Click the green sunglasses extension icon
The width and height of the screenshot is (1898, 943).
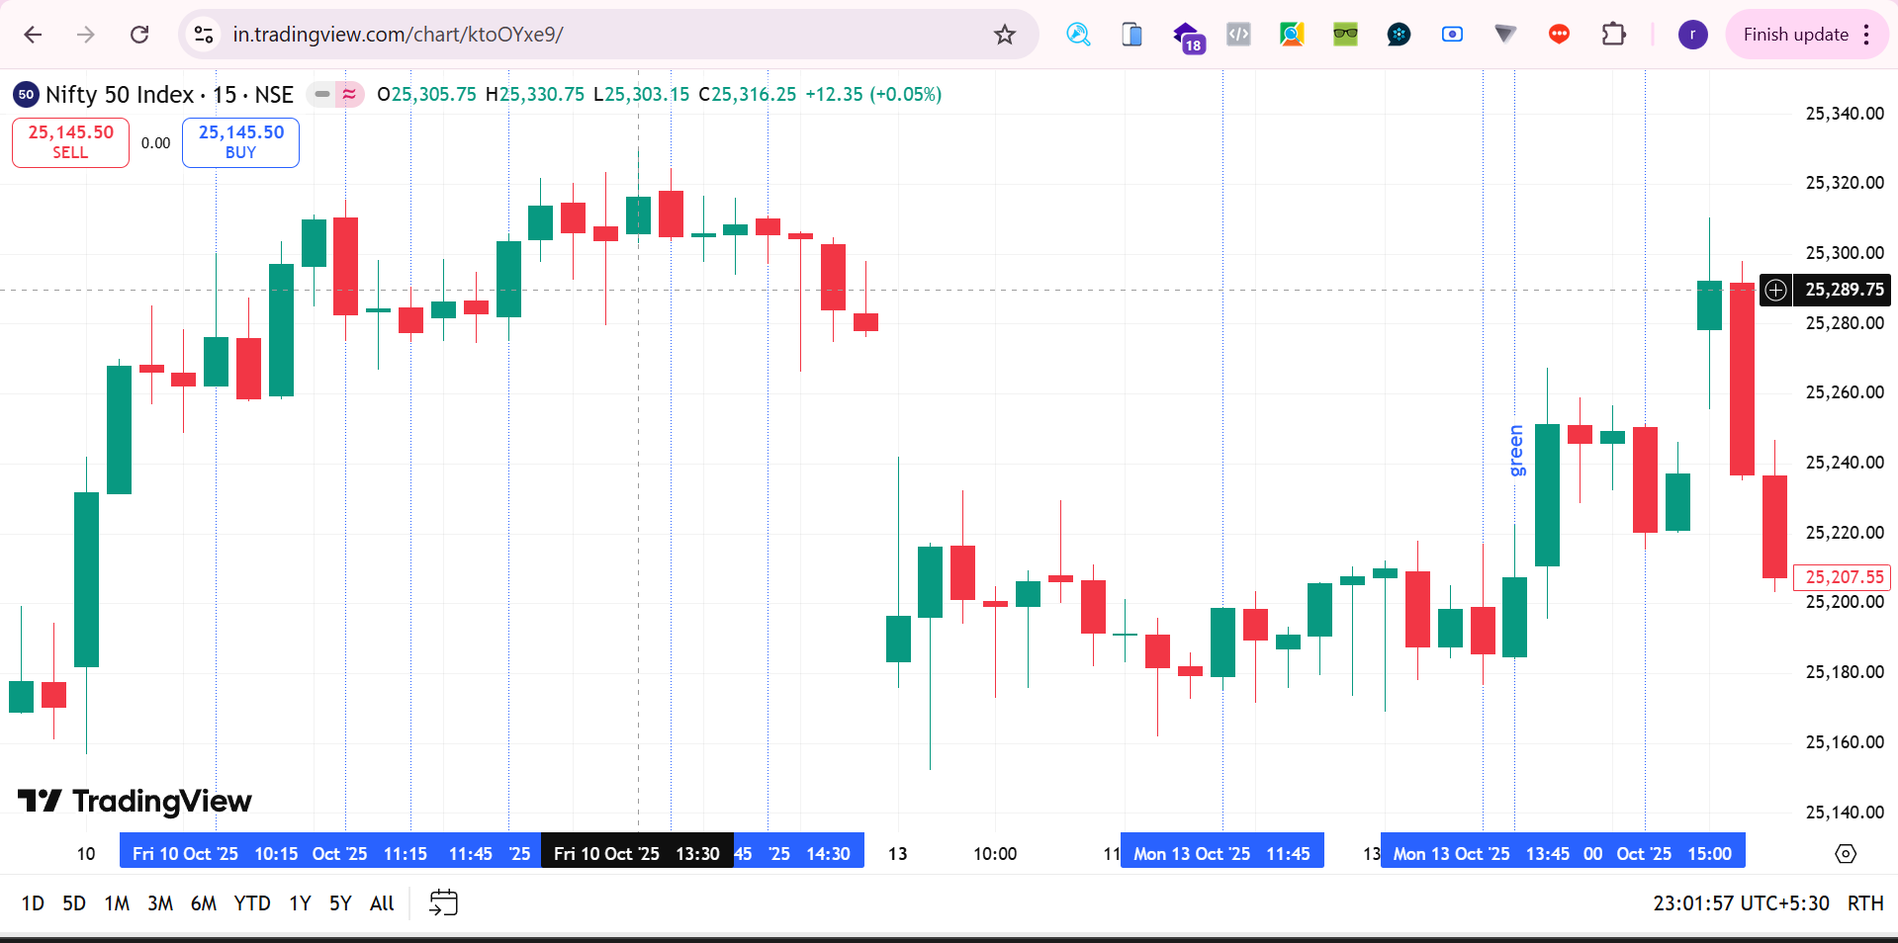pyautogui.click(x=1345, y=35)
